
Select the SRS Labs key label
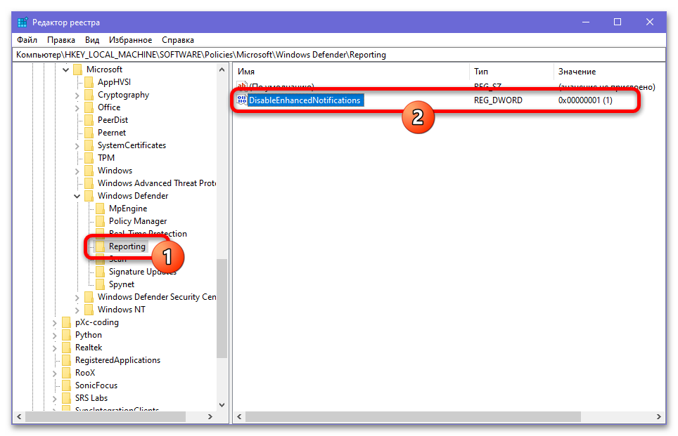click(91, 398)
